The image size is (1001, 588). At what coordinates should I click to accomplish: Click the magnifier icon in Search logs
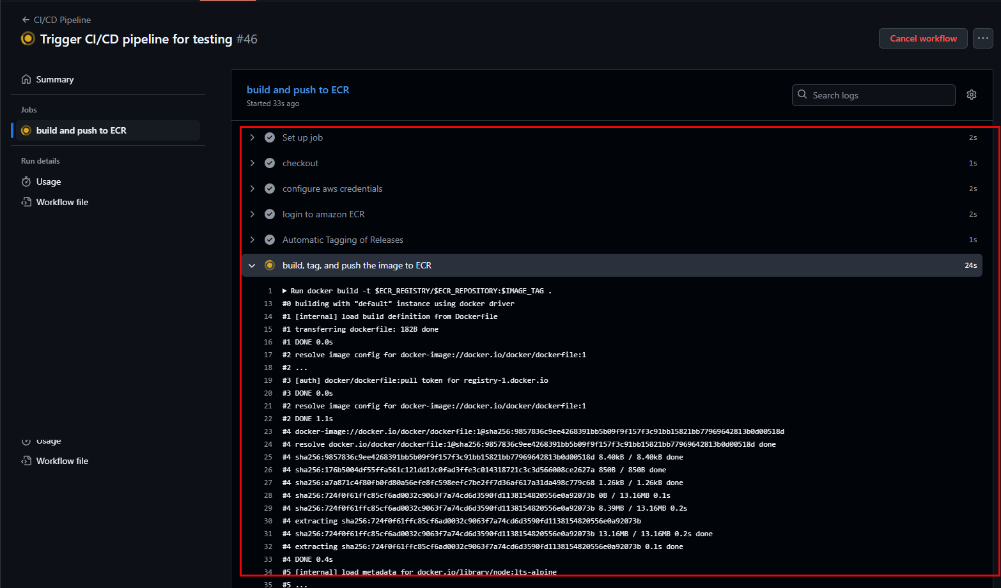[802, 95]
